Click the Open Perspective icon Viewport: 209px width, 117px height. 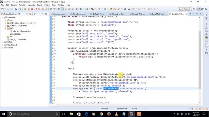coord(194,9)
